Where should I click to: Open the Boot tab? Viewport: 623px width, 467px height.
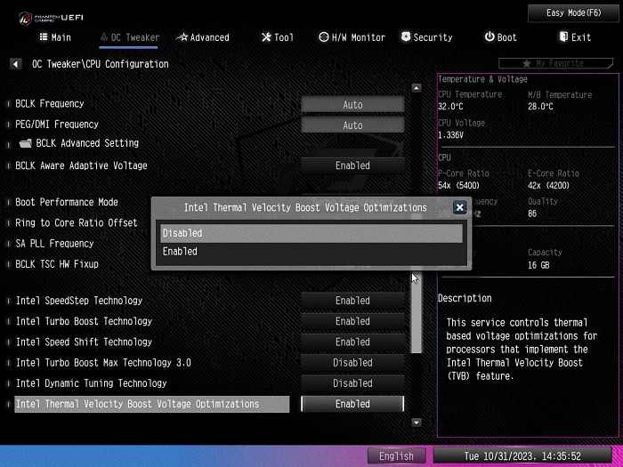pos(500,37)
